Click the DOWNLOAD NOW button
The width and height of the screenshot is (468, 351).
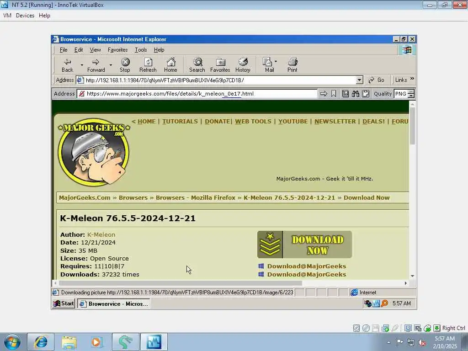pos(304,245)
